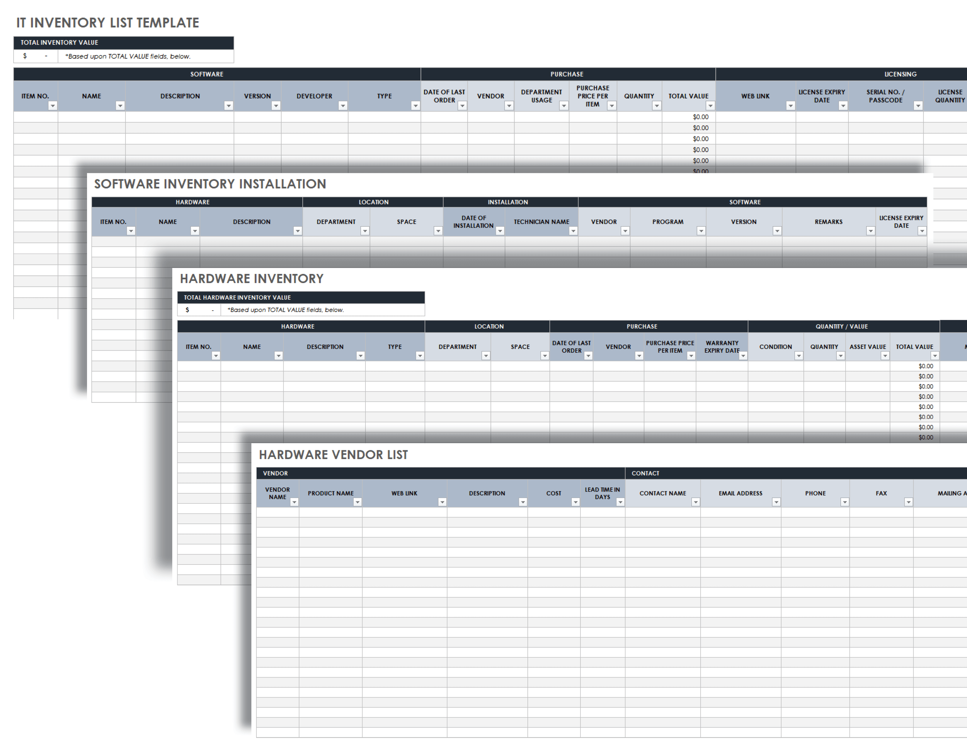This screenshot has height=747, width=967.
Task: Open the WARRANTY EXPIRY DATE filter dropdown
Action: [x=743, y=356]
